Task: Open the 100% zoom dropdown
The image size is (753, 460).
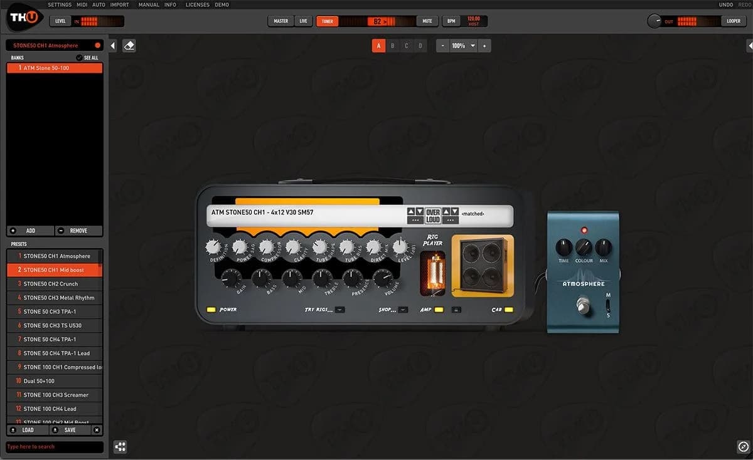Action: pos(473,46)
